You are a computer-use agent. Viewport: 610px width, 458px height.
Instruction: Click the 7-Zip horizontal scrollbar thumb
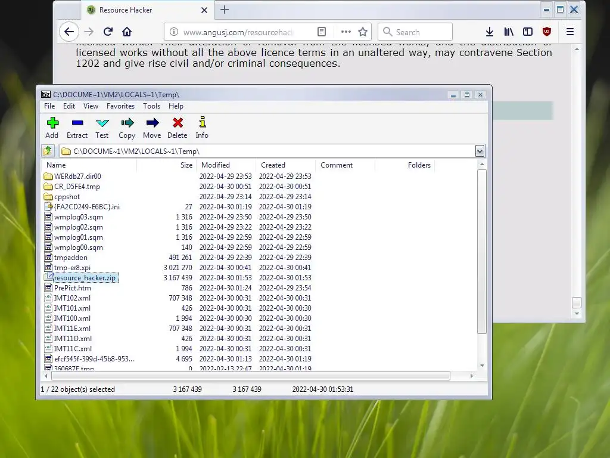click(x=251, y=376)
